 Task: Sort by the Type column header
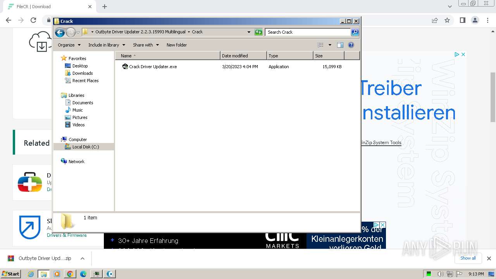290,56
